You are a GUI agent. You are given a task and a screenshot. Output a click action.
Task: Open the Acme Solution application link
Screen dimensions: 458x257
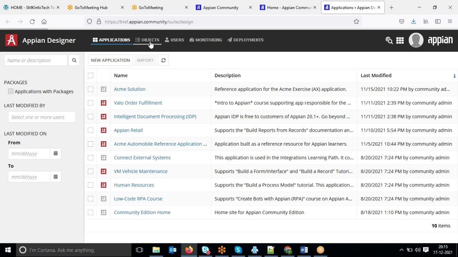pyautogui.click(x=130, y=89)
